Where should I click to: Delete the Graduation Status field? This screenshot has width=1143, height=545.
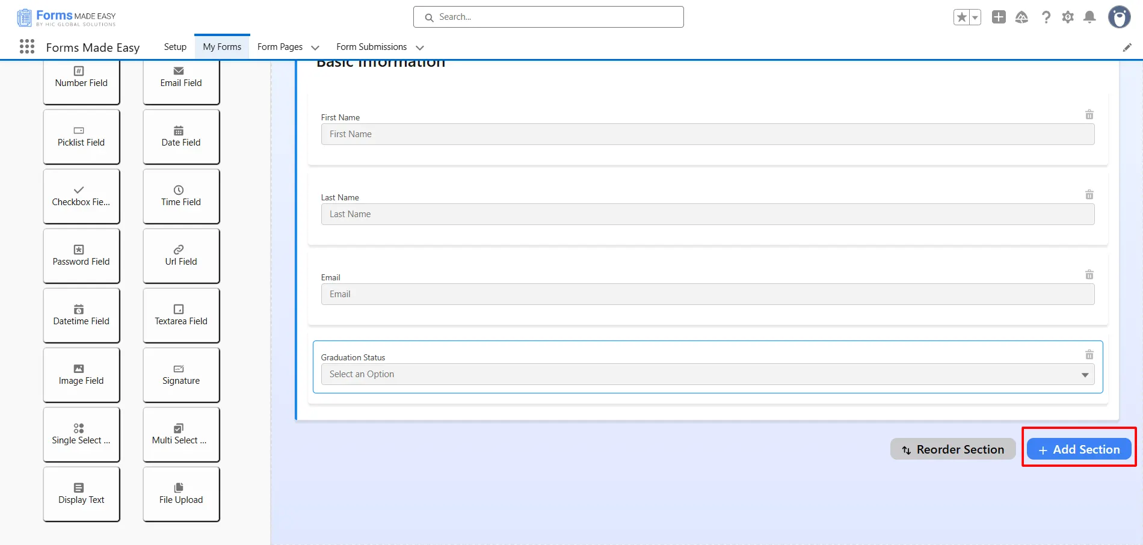click(1089, 355)
